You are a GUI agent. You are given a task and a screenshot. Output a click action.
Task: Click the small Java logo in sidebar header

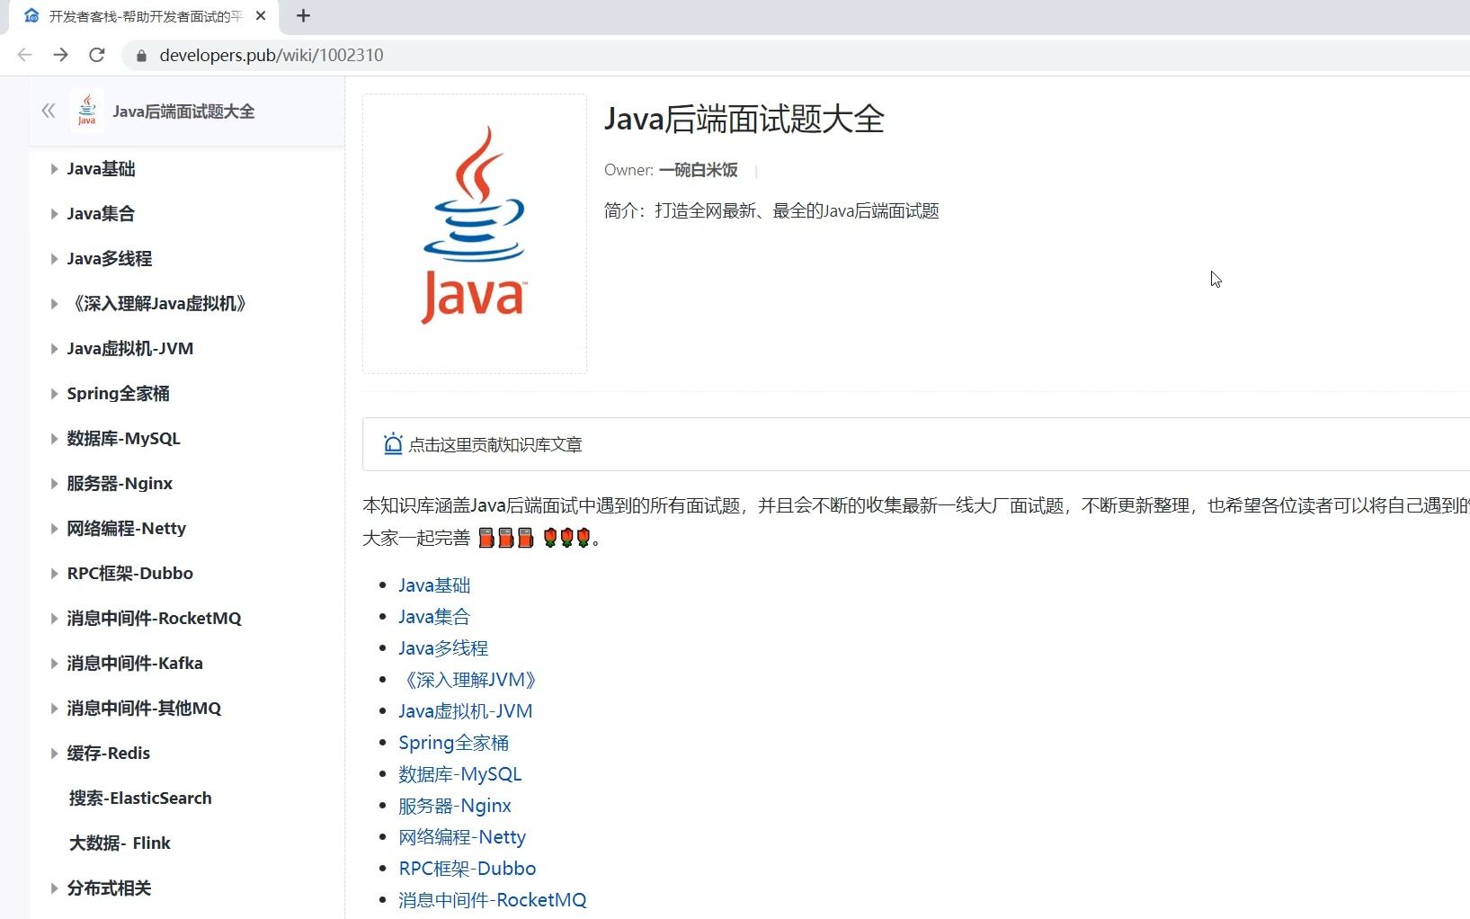[87, 111]
